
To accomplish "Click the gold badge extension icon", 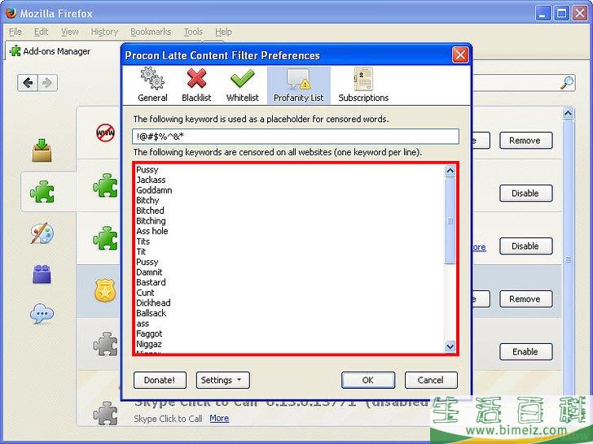I will pyautogui.click(x=105, y=290).
